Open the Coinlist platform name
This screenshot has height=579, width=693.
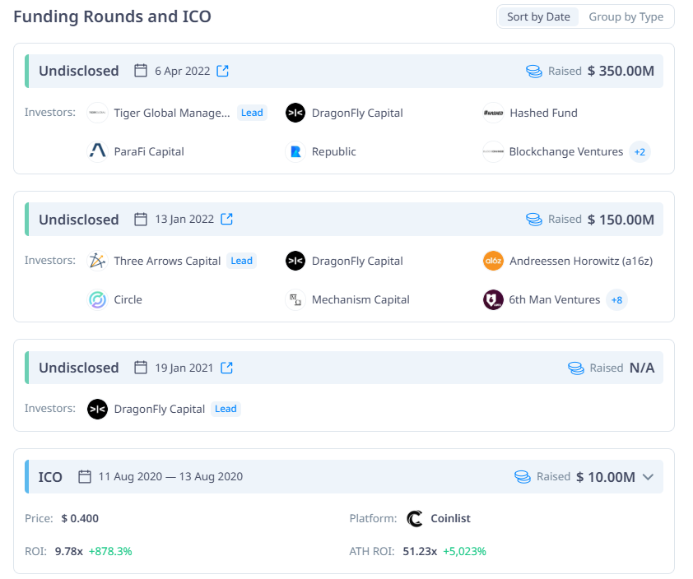tap(450, 518)
